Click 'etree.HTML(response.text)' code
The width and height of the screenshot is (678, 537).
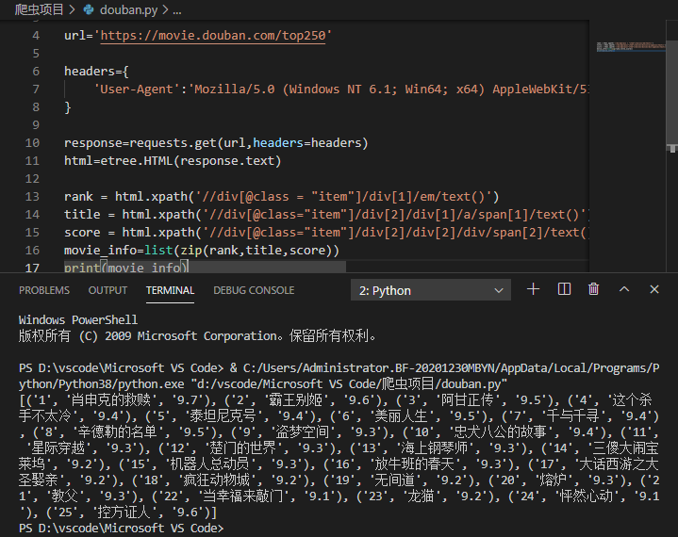(190, 161)
